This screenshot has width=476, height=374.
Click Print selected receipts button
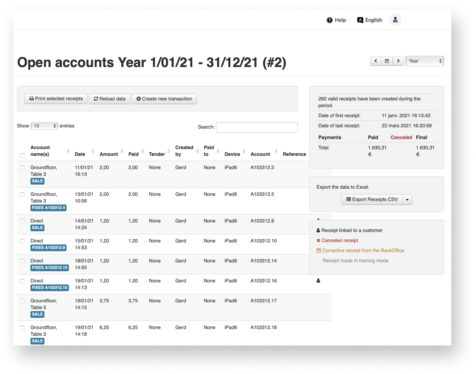[x=56, y=99]
